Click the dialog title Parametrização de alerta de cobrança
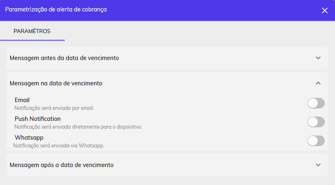 coord(56,9)
